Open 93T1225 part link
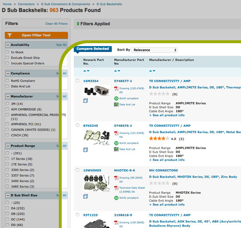Viewport: 241px width, 228px height. point(90,215)
